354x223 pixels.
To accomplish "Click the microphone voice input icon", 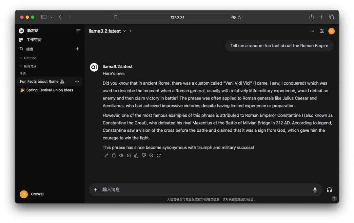I will (315, 190).
